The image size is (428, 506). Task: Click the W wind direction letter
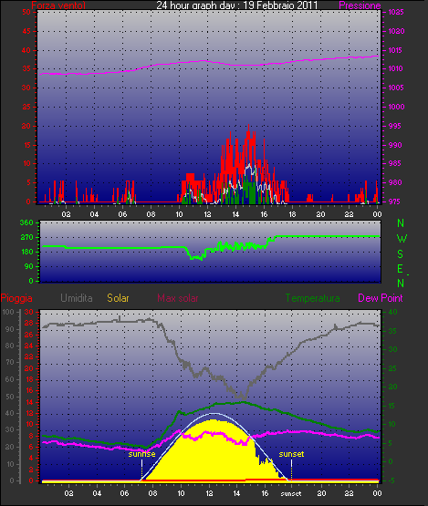point(402,239)
